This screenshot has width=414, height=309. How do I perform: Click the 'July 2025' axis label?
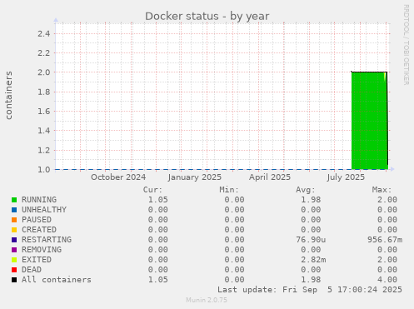346,177
